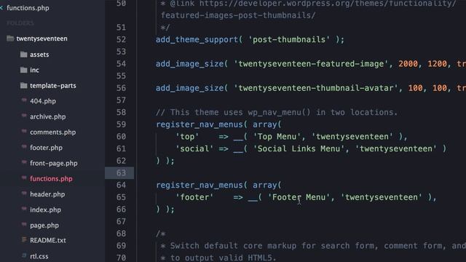Click the template-parts folder icon
Viewport: 466px width, 262px height.
pos(24,86)
